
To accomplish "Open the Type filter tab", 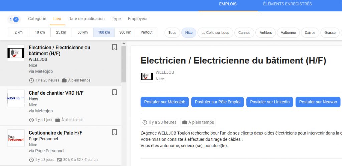I will pyautogui.click(x=116, y=19).
